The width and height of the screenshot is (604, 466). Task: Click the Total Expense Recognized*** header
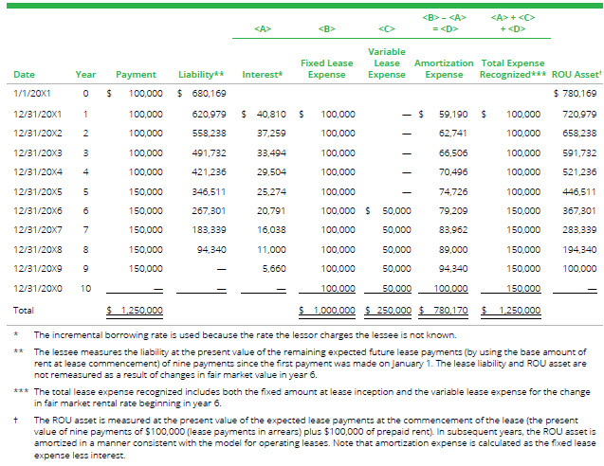[513, 68]
